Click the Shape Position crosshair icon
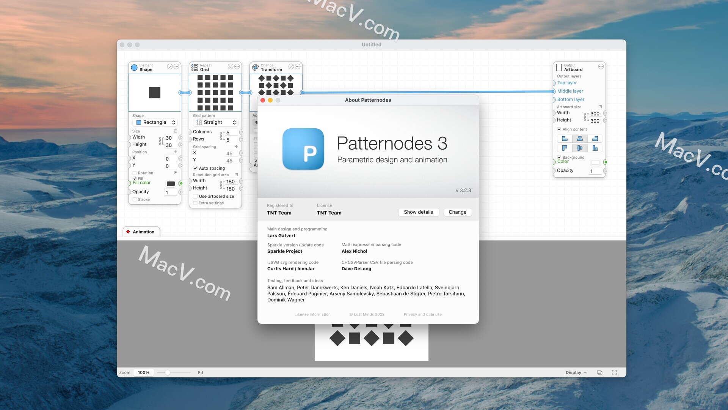Screen dimensions: 728x410 176,152
